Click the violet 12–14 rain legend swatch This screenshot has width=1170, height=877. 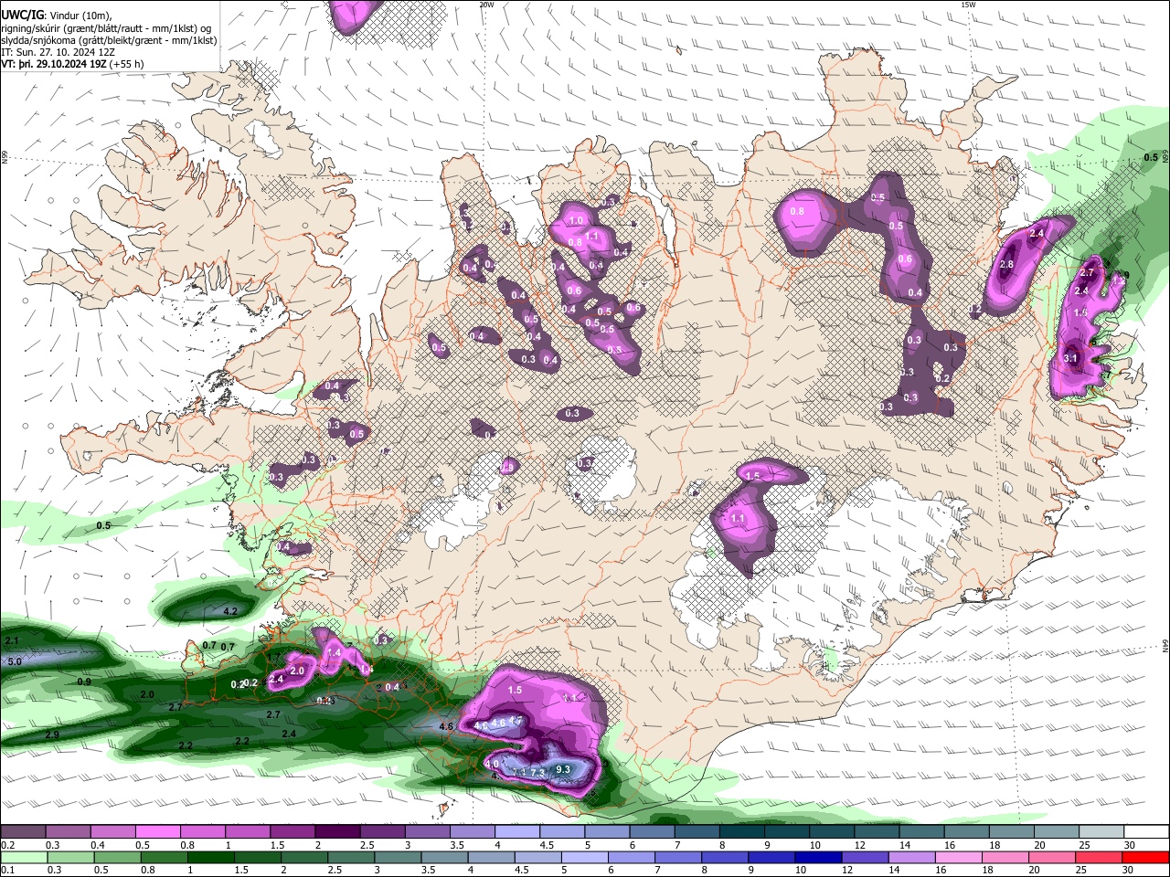tap(865, 857)
